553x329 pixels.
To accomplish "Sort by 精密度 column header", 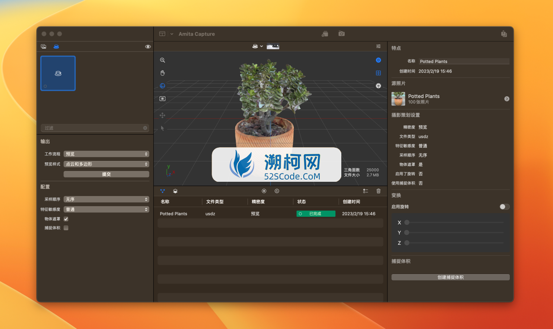I will click(258, 202).
